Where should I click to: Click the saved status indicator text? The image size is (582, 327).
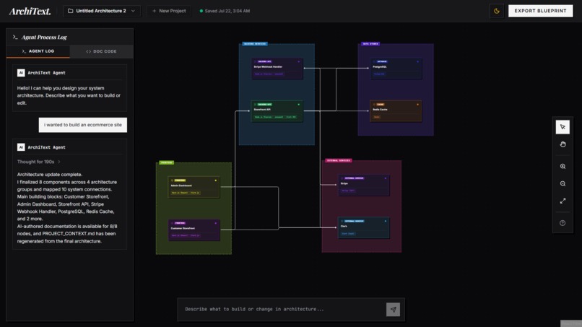pyautogui.click(x=227, y=11)
